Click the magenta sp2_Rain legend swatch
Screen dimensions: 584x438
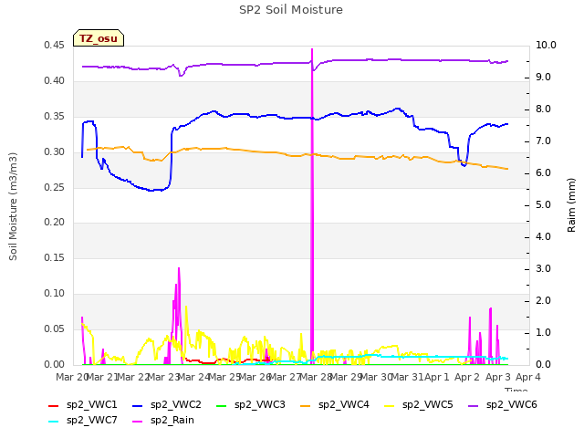click(x=138, y=422)
